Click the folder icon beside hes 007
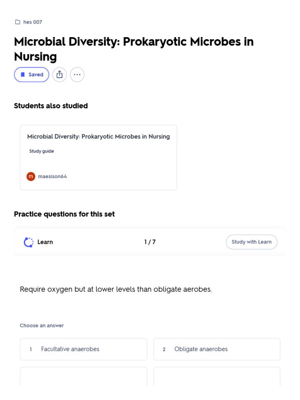 pos(18,22)
